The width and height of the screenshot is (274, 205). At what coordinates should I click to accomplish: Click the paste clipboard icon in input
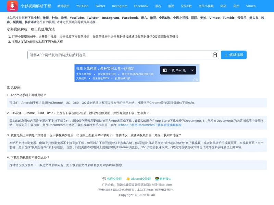pyautogui.click(x=215, y=55)
